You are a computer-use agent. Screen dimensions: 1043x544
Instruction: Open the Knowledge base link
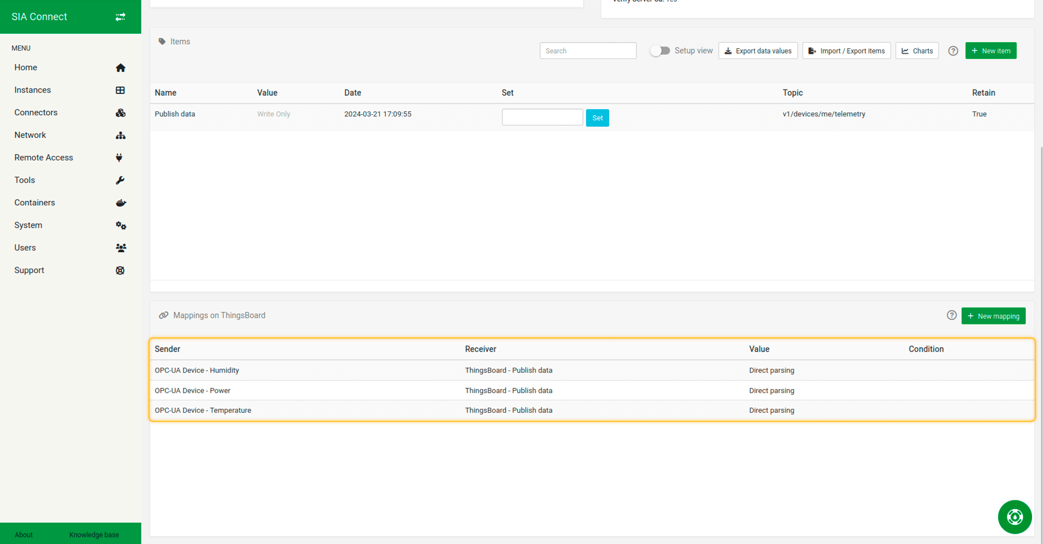click(x=94, y=535)
